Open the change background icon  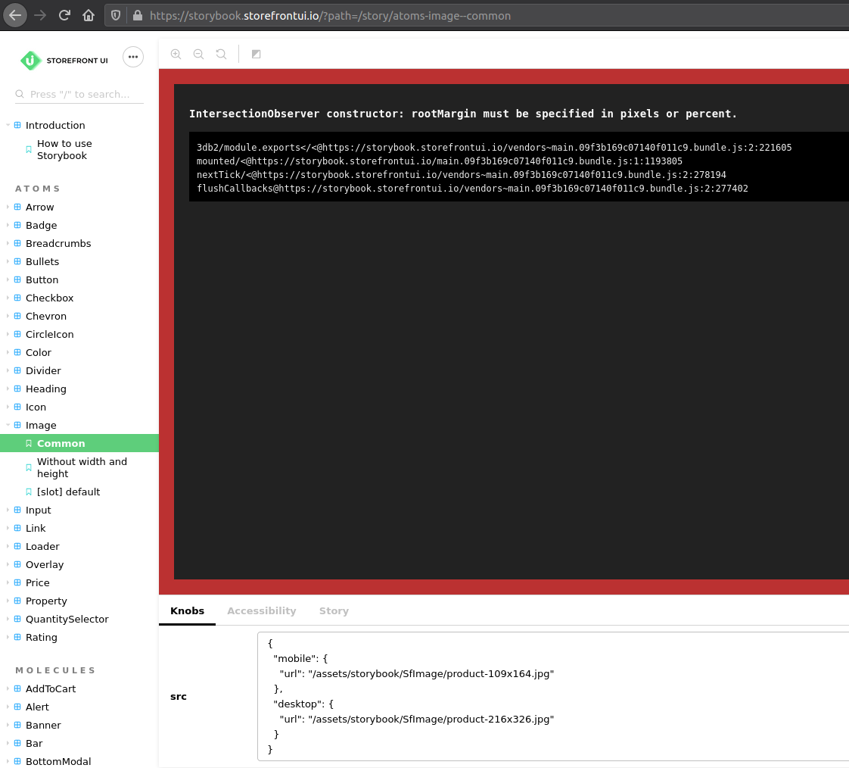pyautogui.click(x=255, y=54)
